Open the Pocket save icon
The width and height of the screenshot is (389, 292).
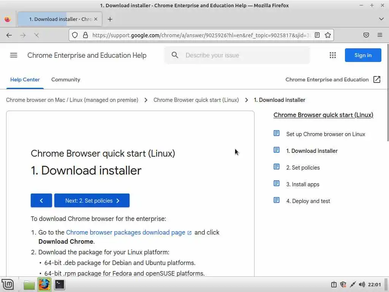pyautogui.click(x=366, y=35)
